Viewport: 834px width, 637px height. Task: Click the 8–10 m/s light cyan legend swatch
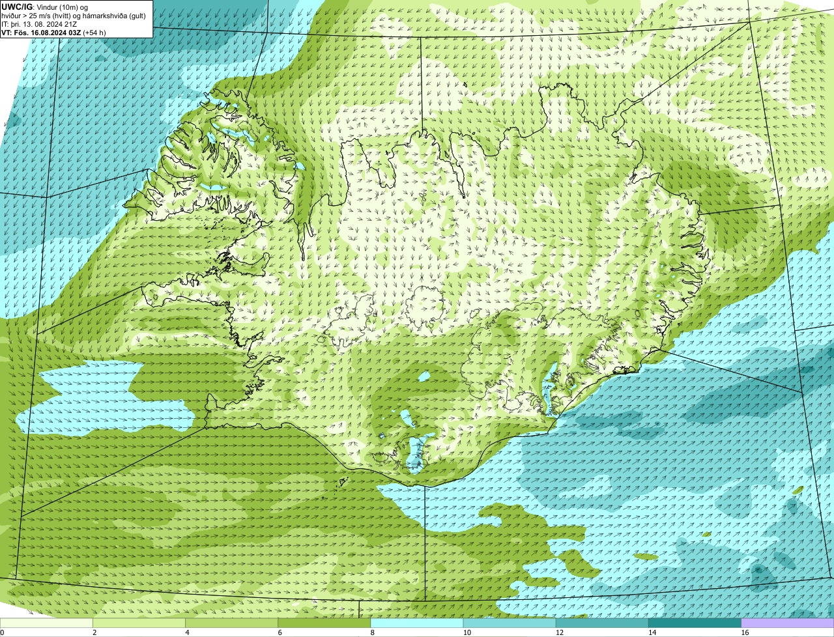(418, 623)
